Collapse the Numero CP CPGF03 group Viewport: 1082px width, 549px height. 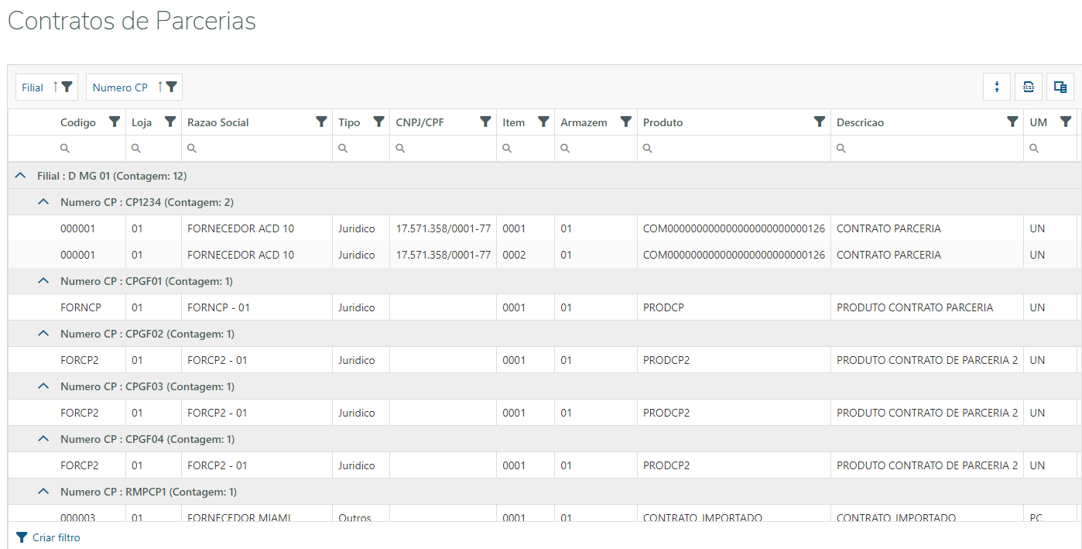tap(44, 386)
